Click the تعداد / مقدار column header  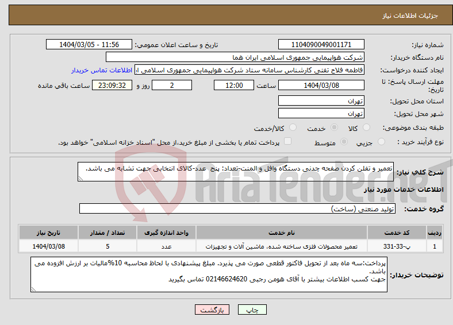108,233
